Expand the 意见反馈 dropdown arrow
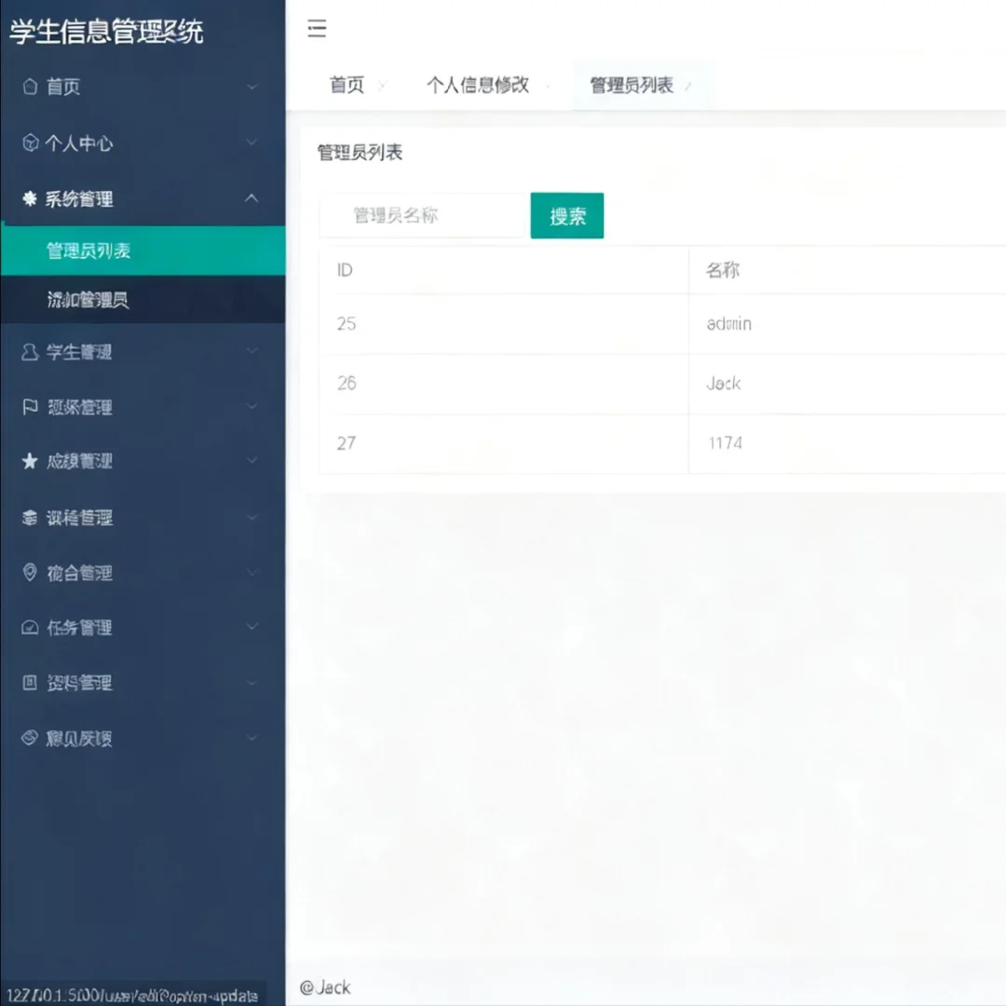Image resolution: width=1006 pixels, height=1006 pixels. click(251, 737)
